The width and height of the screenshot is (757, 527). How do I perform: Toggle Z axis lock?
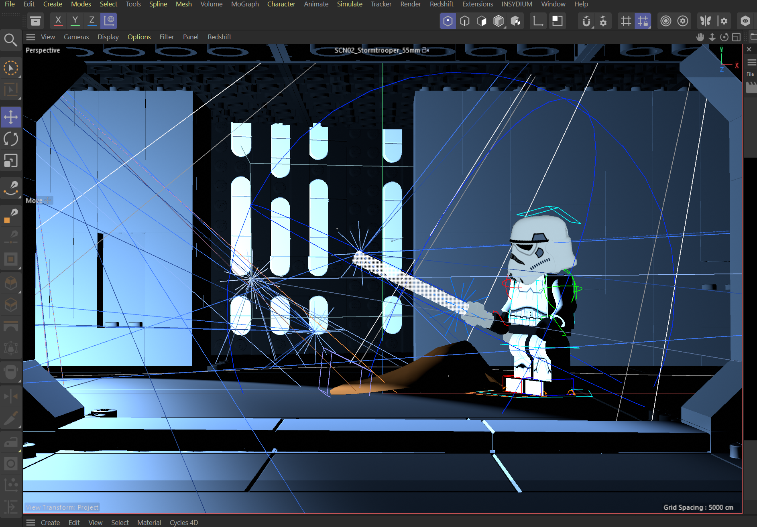pos(92,20)
